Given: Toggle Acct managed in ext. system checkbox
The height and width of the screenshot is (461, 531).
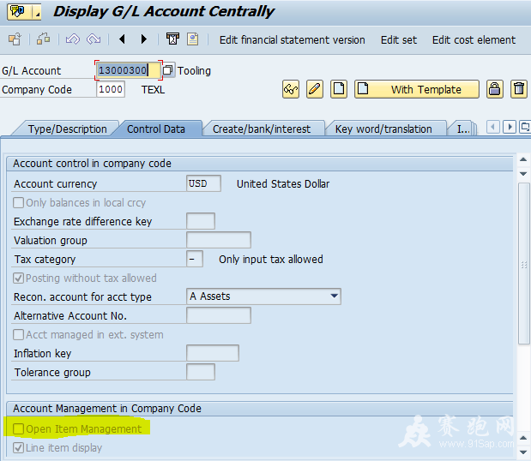Looking at the screenshot, I should pos(18,335).
